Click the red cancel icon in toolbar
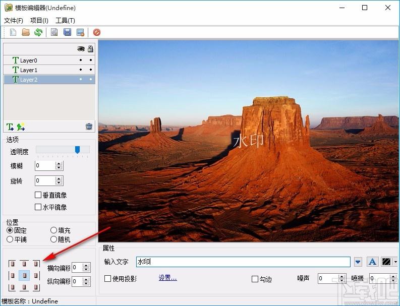Screen dimensions: 400x306 tap(97, 32)
